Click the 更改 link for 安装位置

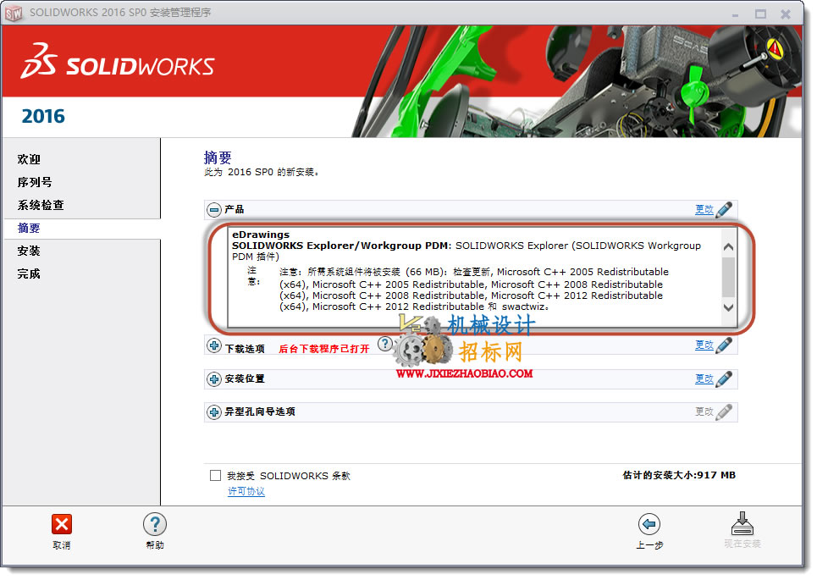(x=704, y=378)
